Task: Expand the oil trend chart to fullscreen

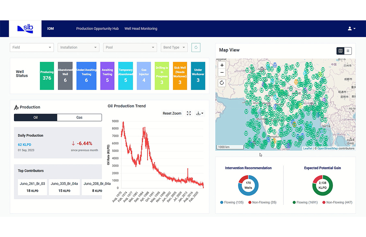Action: [189, 113]
